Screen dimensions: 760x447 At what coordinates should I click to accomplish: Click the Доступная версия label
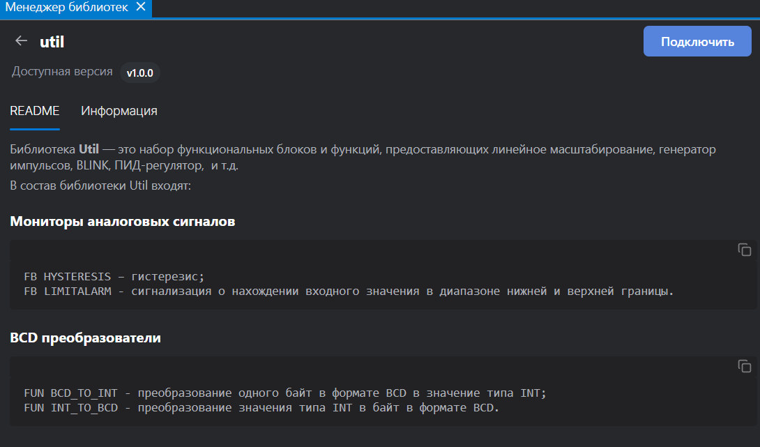tap(62, 72)
